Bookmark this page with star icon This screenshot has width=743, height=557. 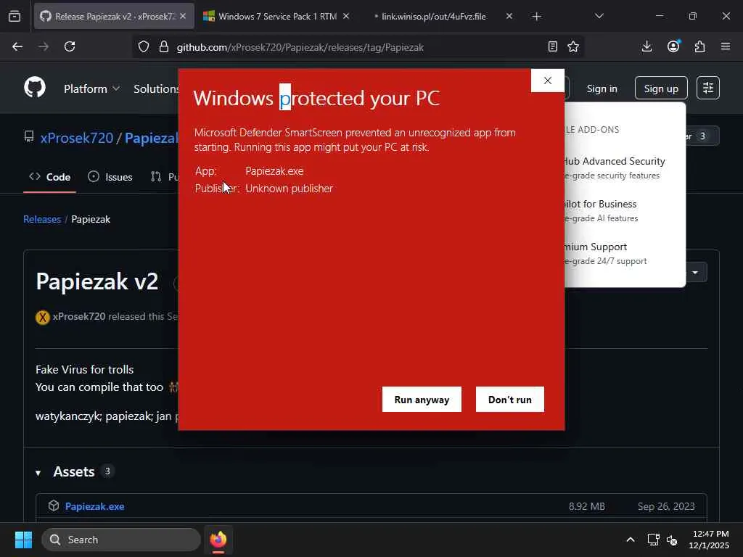(x=573, y=46)
